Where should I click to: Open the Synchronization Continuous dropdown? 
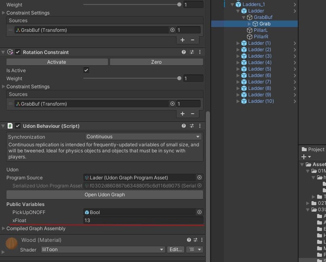144,137
